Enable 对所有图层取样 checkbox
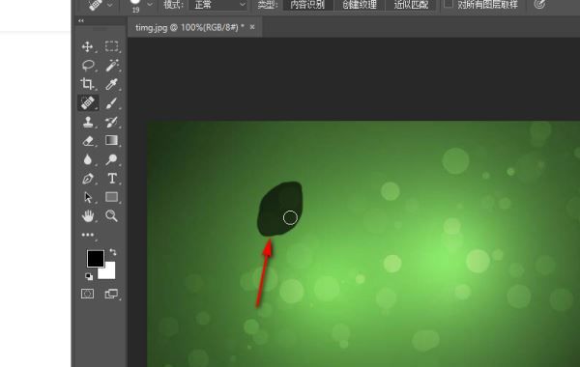The image size is (580, 367). (449, 4)
